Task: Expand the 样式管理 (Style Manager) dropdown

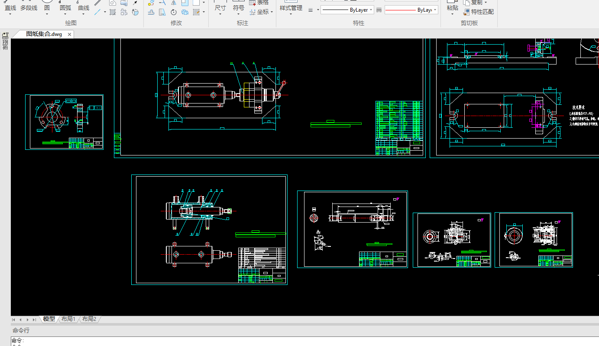Action: coord(291,14)
